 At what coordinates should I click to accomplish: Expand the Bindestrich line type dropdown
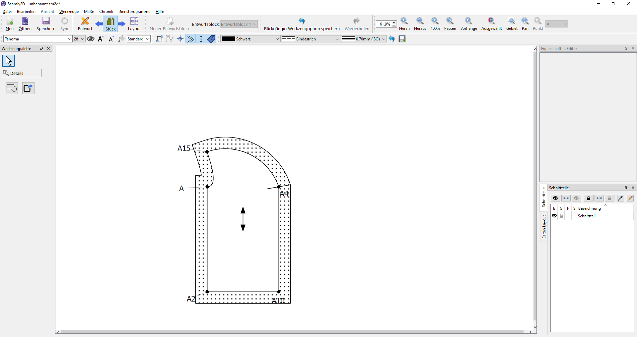click(x=310, y=39)
